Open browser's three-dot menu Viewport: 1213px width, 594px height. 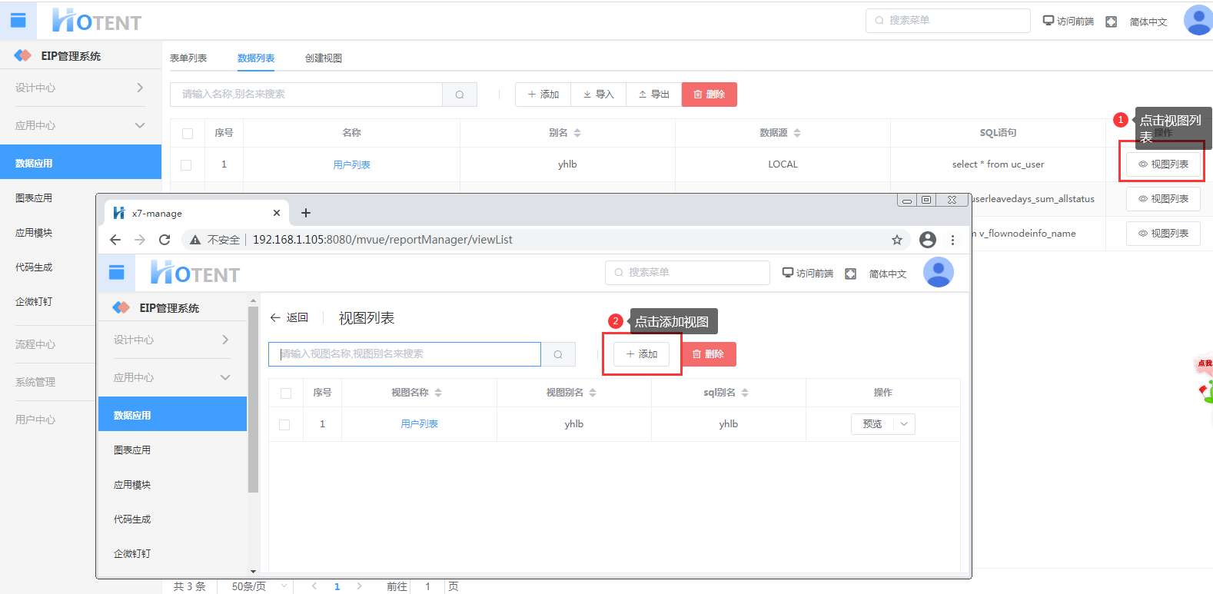[x=952, y=240]
